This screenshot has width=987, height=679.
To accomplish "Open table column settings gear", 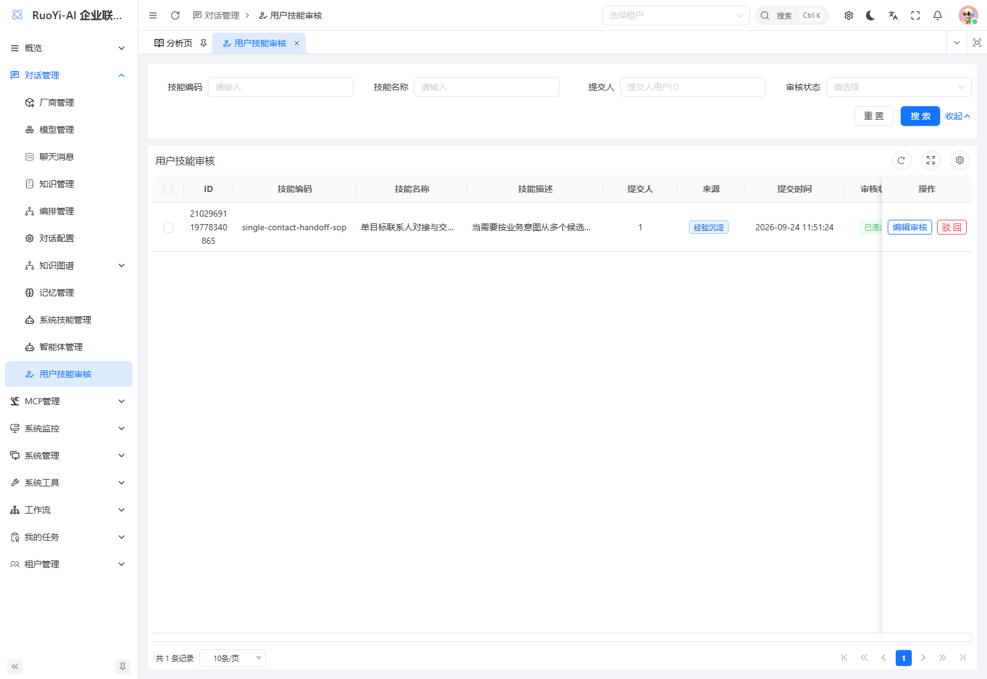I will click(x=960, y=160).
